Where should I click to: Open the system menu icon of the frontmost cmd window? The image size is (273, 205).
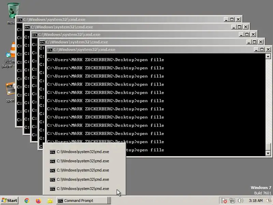pyautogui.click(x=49, y=50)
